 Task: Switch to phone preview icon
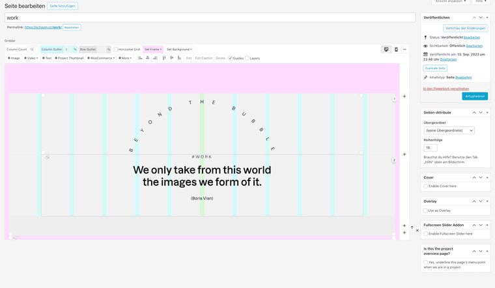(x=396, y=50)
